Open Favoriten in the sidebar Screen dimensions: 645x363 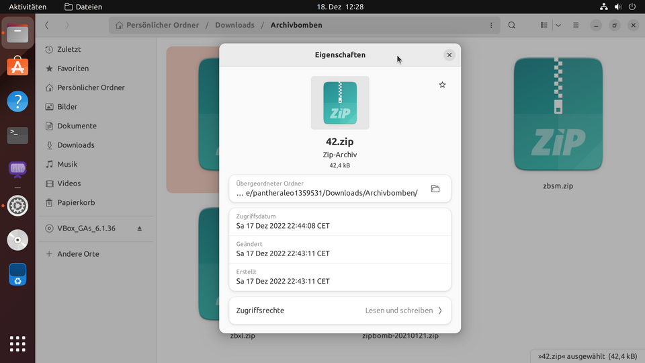pos(73,69)
